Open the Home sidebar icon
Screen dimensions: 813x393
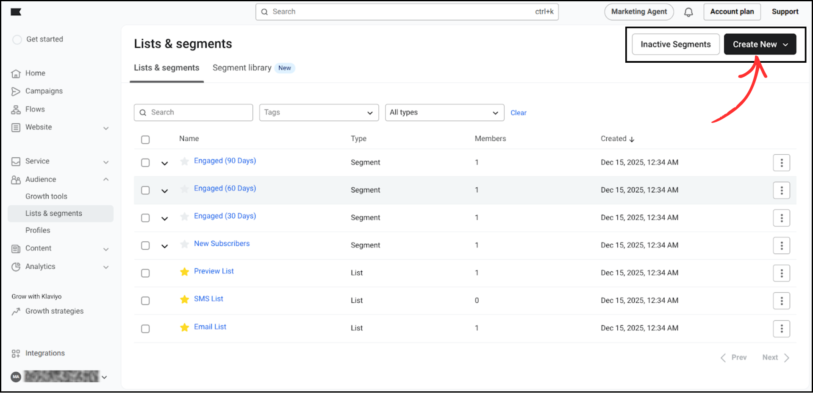click(16, 73)
